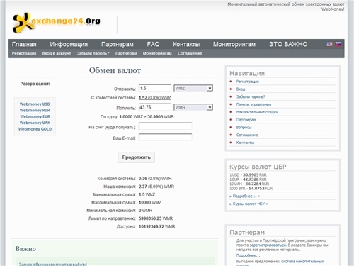Click the Отправить amount field

(x=155, y=88)
